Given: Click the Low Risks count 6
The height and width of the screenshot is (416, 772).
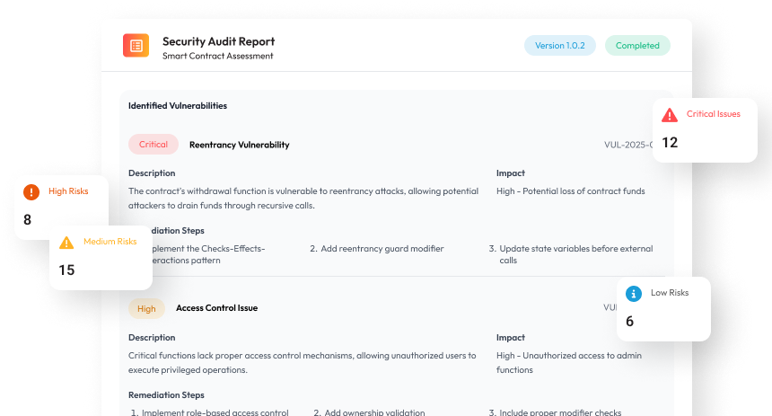Looking at the screenshot, I should (629, 322).
